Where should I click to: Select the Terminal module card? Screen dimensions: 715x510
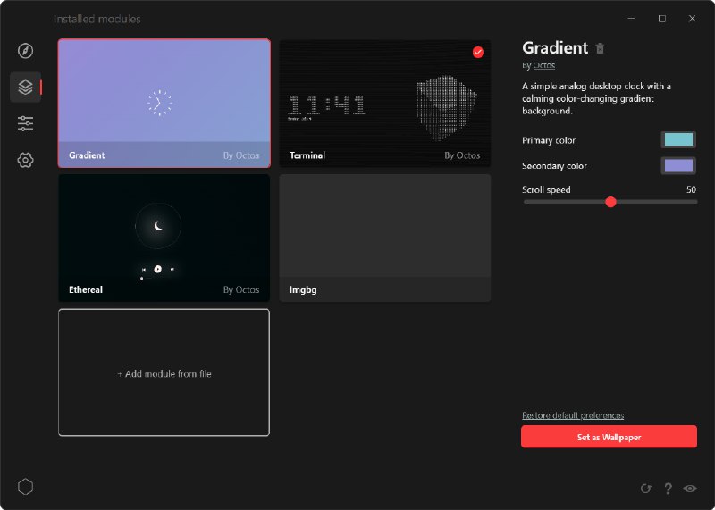point(385,103)
